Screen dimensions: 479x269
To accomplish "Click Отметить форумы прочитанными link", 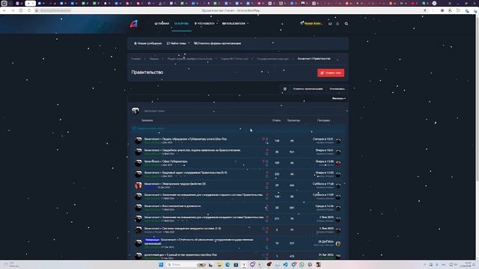I will pyautogui.click(x=218, y=43).
